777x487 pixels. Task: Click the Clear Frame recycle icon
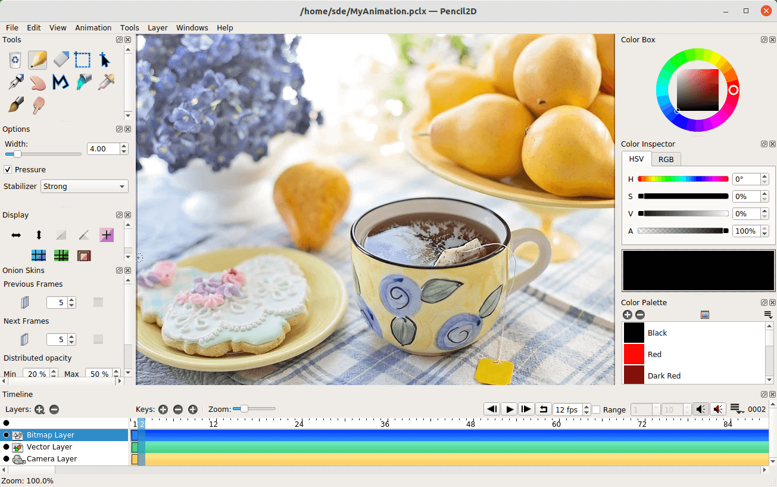(x=15, y=60)
